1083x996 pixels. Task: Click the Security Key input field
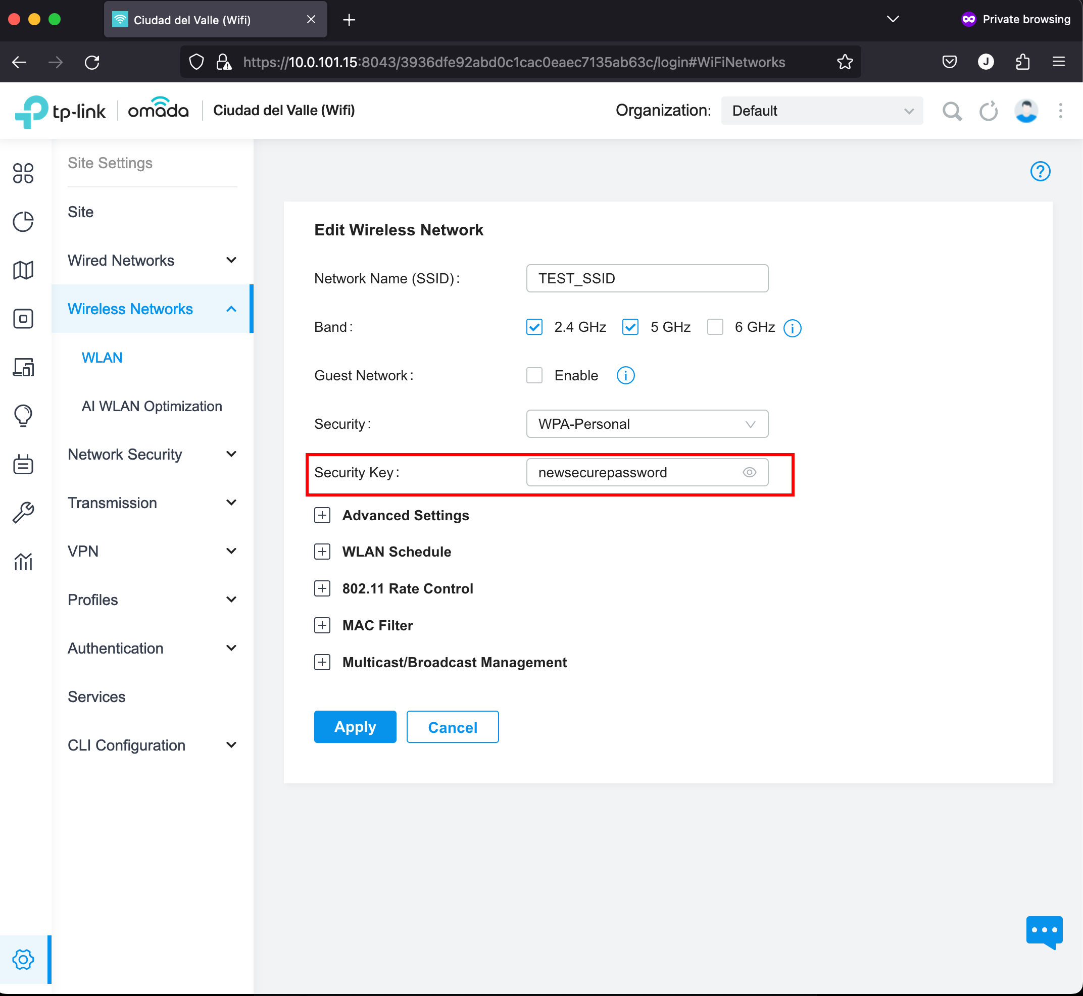click(x=647, y=472)
